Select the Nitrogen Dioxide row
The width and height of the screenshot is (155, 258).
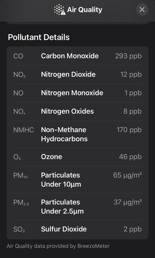(x=77, y=74)
